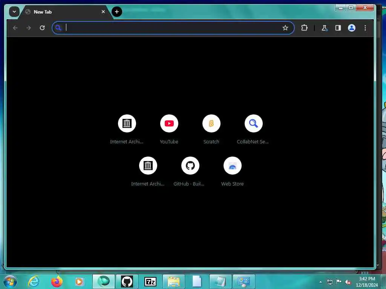Click the Web Store label text

pyautogui.click(x=232, y=184)
